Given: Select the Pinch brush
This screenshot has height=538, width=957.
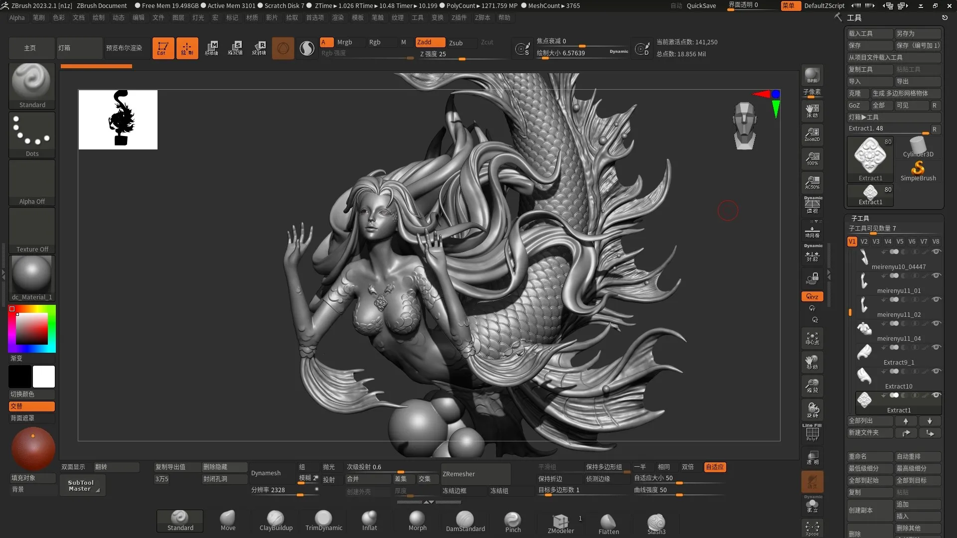Looking at the screenshot, I should point(512,521).
